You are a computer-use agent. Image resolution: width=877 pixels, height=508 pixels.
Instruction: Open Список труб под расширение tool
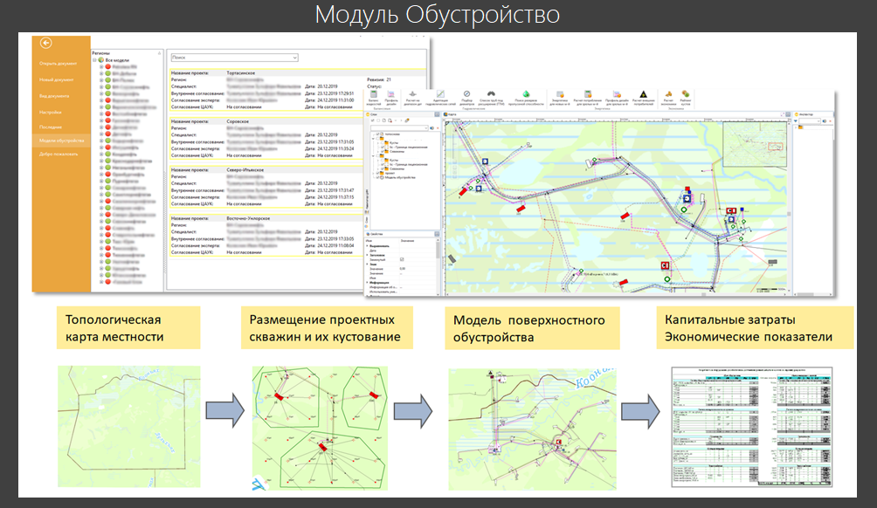point(491,99)
